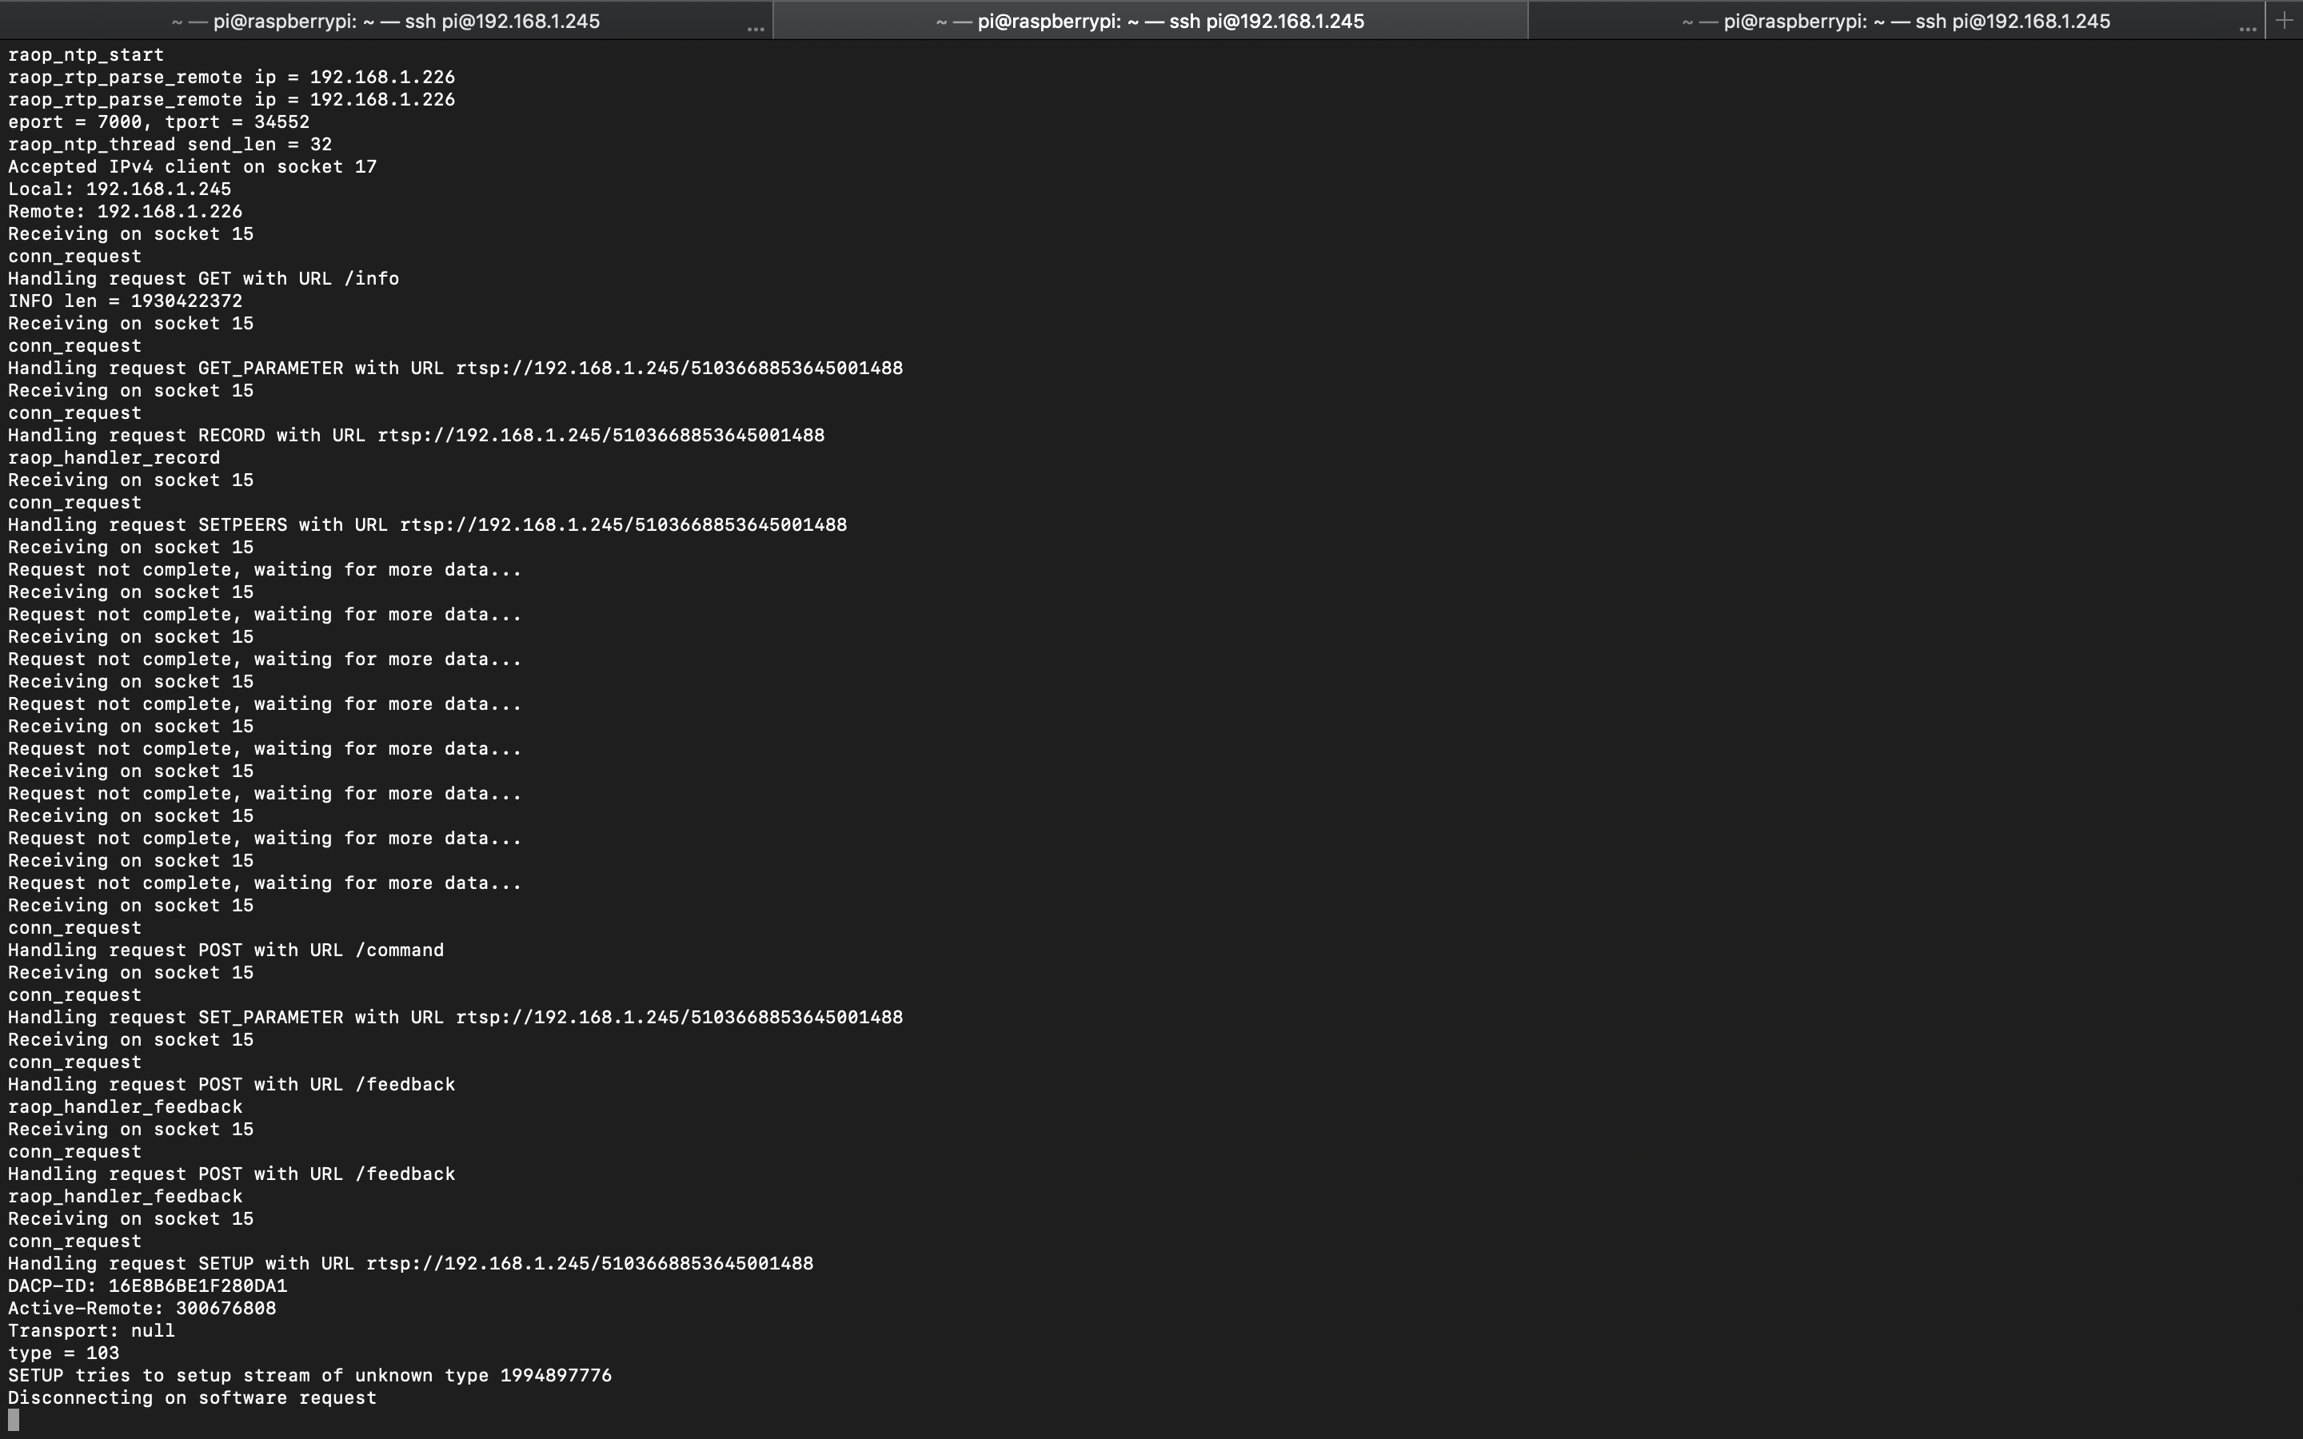Click the GET_PARAMETER request line
2303x1439 pixels.
click(x=455, y=369)
